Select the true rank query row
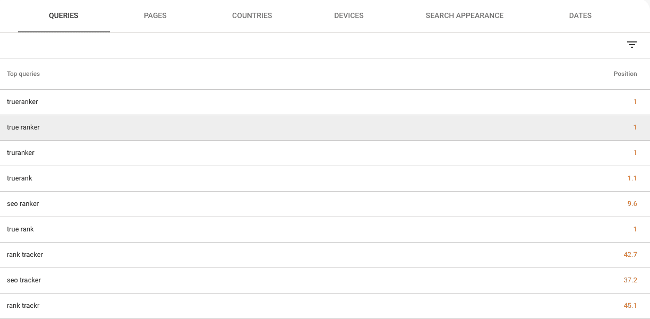Screen dimensions: 650x319 pyautogui.click(x=325, y=229)
